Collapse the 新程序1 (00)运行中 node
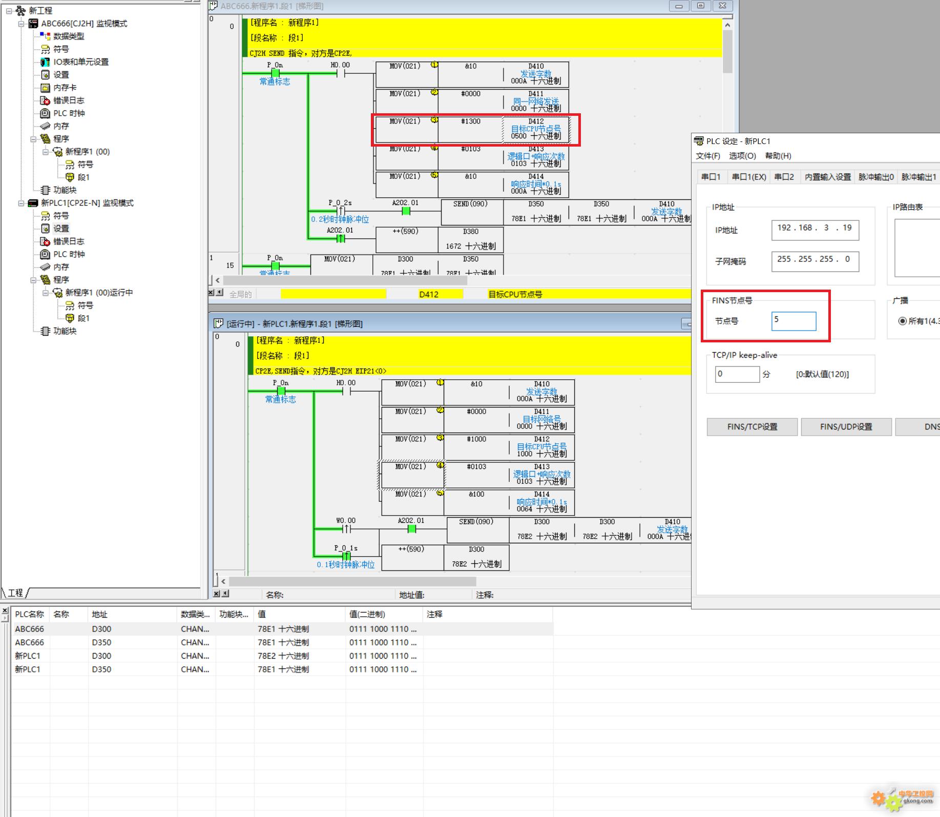 (x=46, y=293)
